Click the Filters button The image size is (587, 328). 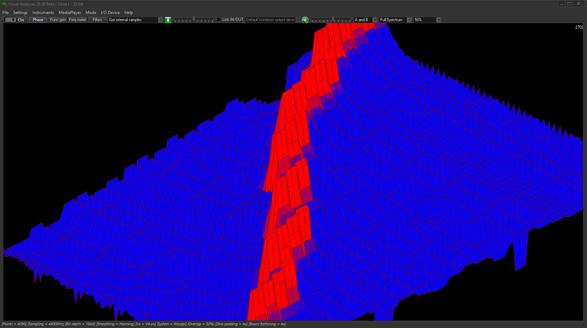[97, 20]
